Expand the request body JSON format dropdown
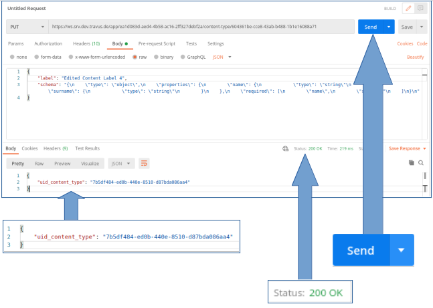The height and width of the screenshot is (308, 433). [220, 57]
